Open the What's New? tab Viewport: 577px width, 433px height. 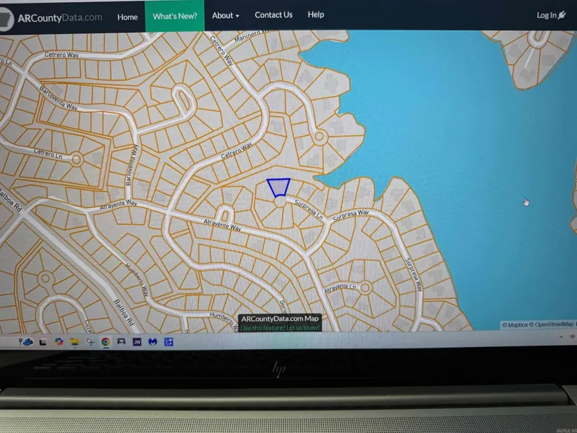tap(175, 15)
